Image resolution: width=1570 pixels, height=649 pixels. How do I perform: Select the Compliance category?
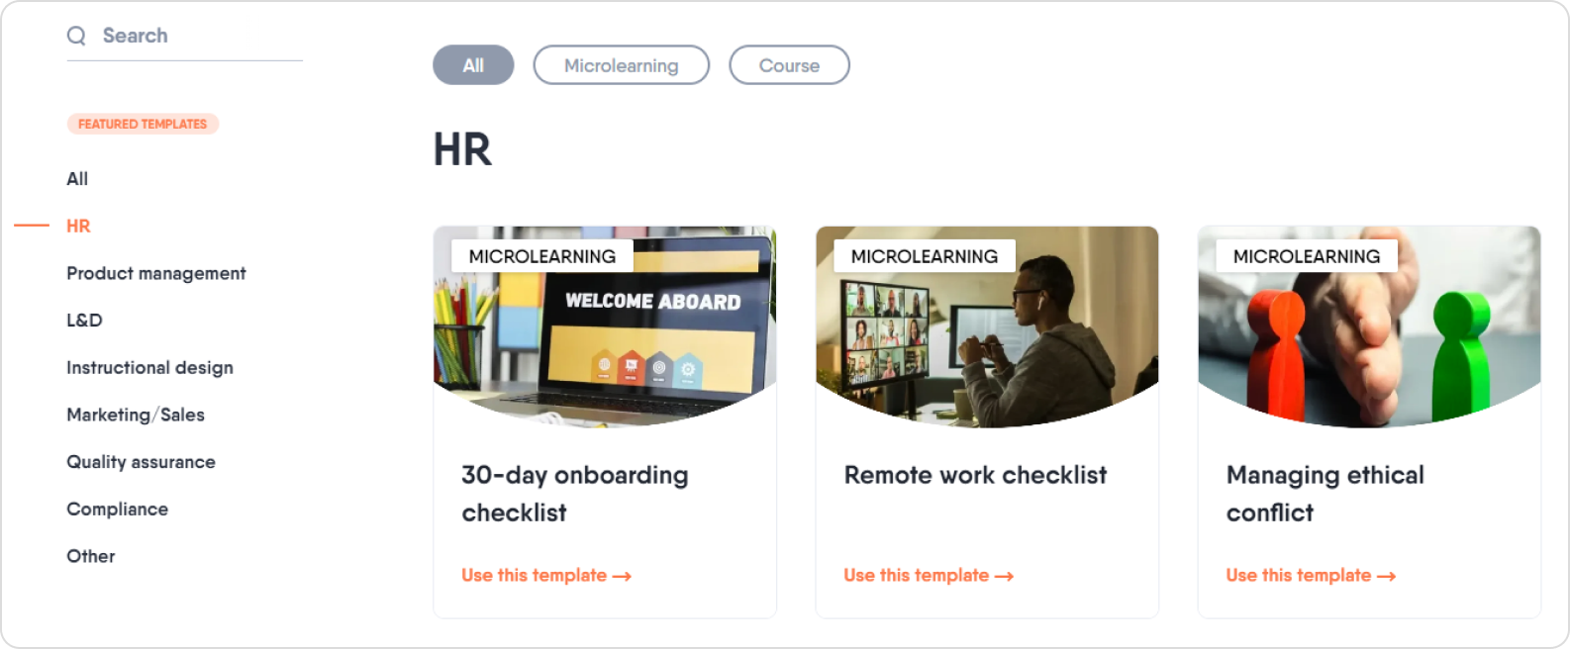click(117, 510)
